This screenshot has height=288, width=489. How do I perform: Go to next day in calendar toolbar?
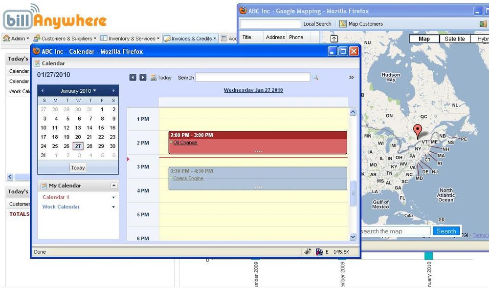143,77
